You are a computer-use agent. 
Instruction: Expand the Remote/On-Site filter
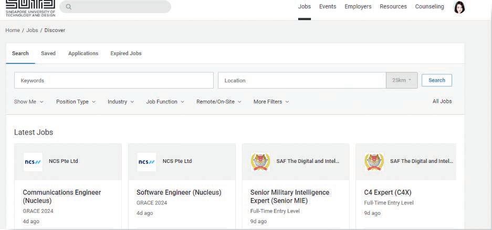click(x=218, y=102)
